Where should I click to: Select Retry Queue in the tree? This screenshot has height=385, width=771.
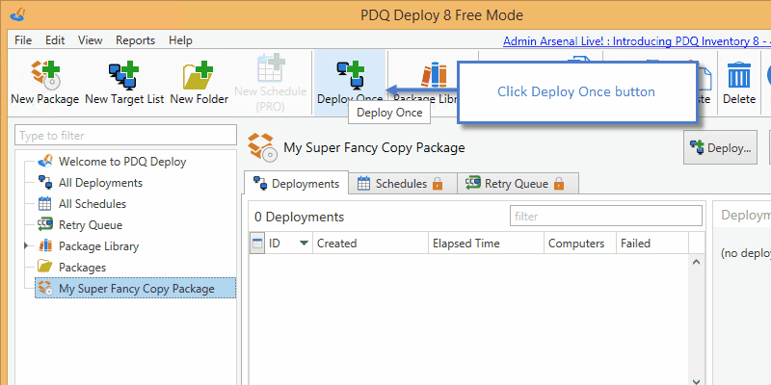(x=91, y=225)
